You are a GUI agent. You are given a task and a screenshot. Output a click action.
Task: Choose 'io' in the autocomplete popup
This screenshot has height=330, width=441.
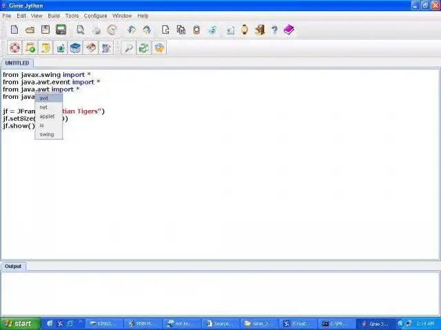49,125
